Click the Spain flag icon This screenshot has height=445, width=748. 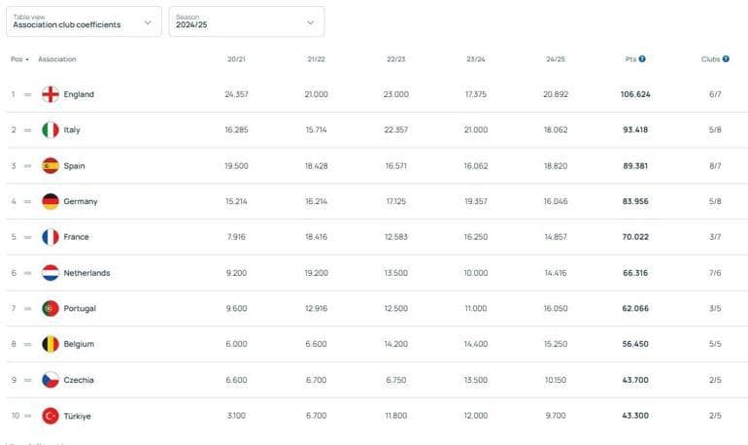coord(51,166)
